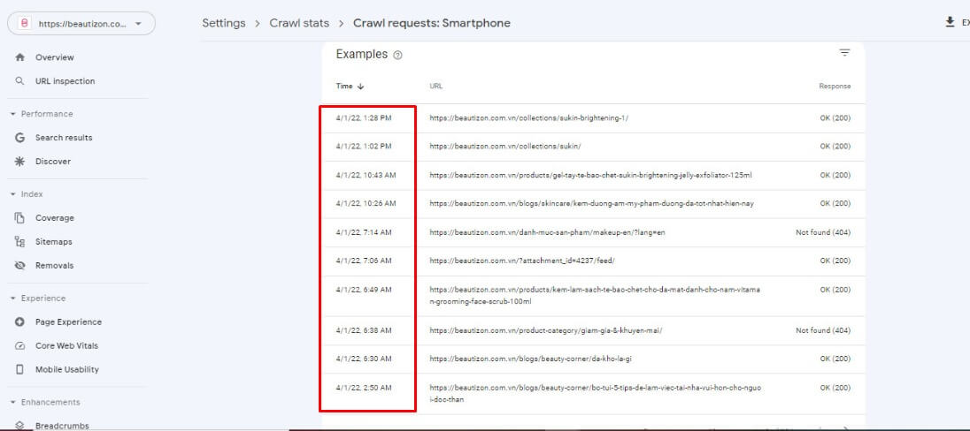Open Core Web Vitals report
The height and width of the screenshot is (431, 970).
point(66,346)
